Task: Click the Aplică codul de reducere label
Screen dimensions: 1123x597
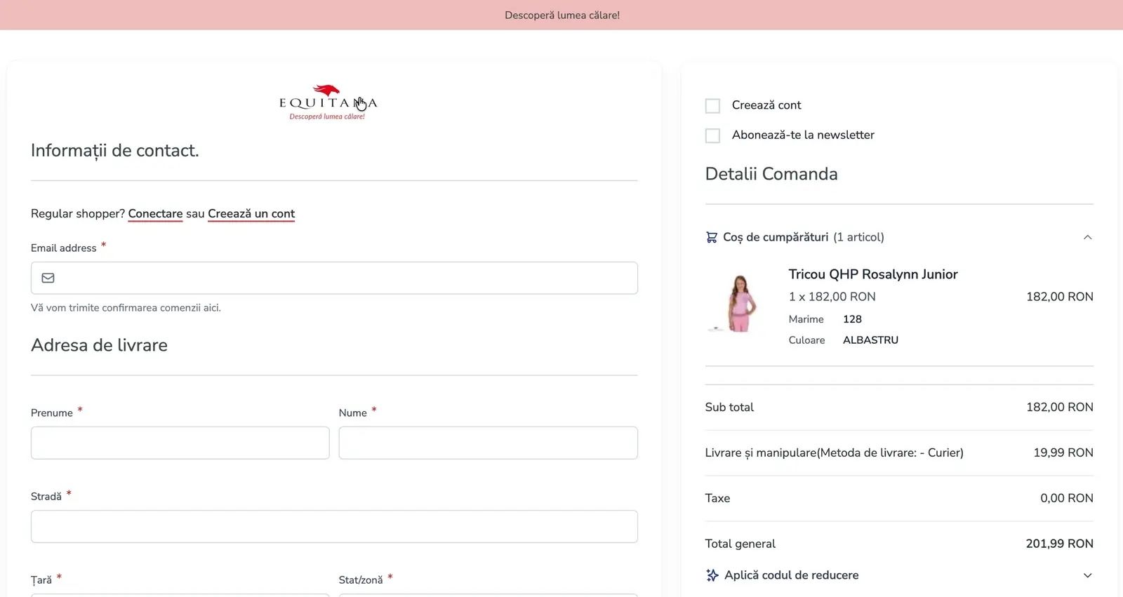Action: [792, 575]
